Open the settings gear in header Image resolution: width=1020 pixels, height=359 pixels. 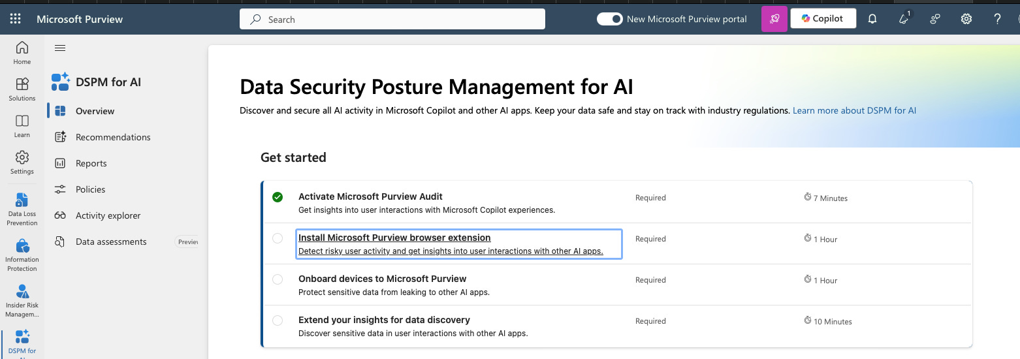966,19
